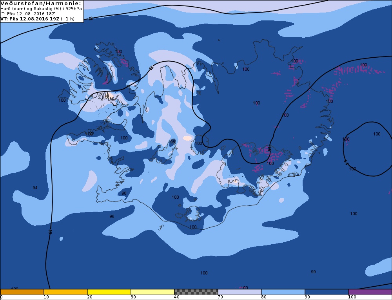
Task: Click the '64' contour label on the closed contour
Action: point(346,163)
